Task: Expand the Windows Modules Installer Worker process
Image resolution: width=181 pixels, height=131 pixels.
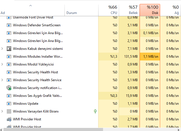Action: tap(3, 57)
